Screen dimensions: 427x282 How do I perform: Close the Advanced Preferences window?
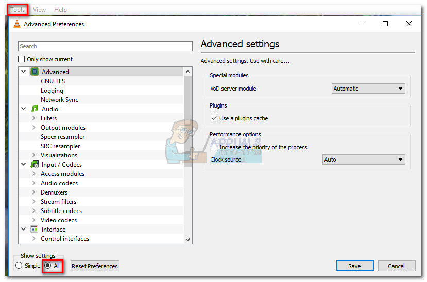[x=408, y=24]
